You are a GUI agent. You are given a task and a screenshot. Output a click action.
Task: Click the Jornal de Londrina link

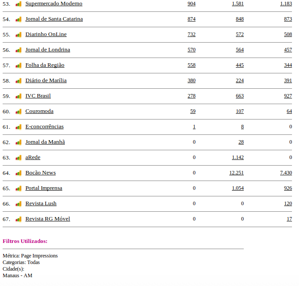point(48,50)
